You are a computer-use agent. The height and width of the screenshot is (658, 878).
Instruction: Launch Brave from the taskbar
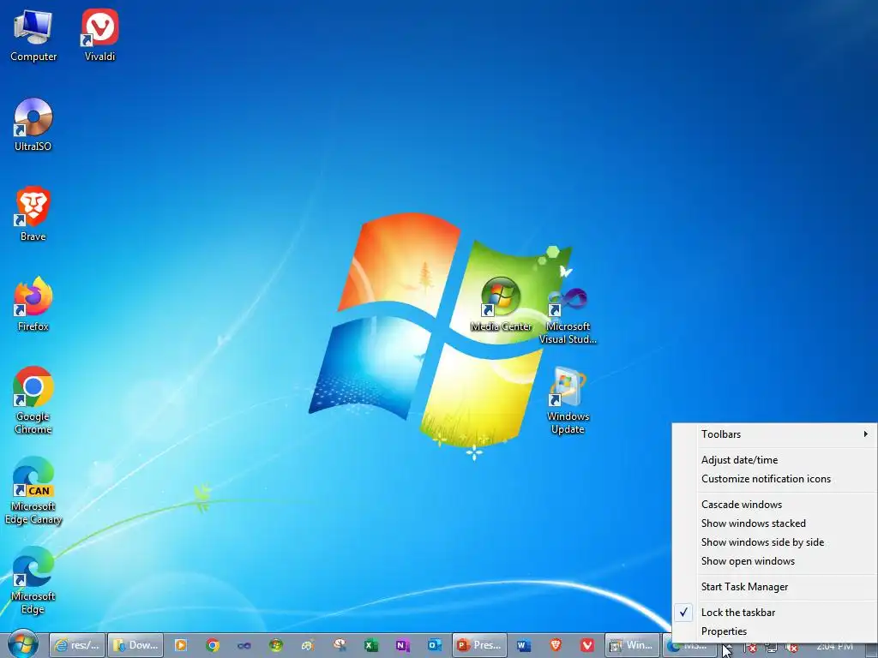click(x=556, y=645)
